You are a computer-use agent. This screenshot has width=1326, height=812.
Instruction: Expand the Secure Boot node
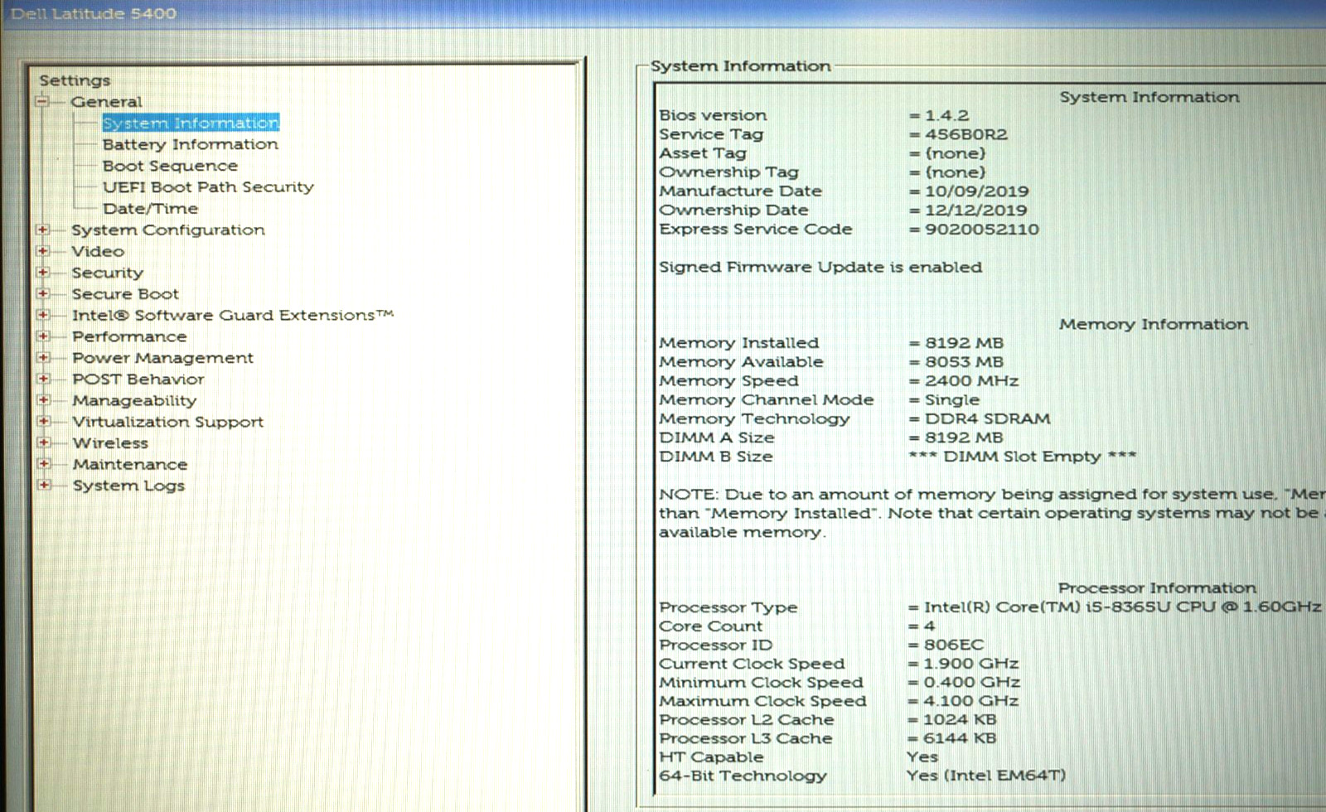pyautogui.click(x=43, y=293)
